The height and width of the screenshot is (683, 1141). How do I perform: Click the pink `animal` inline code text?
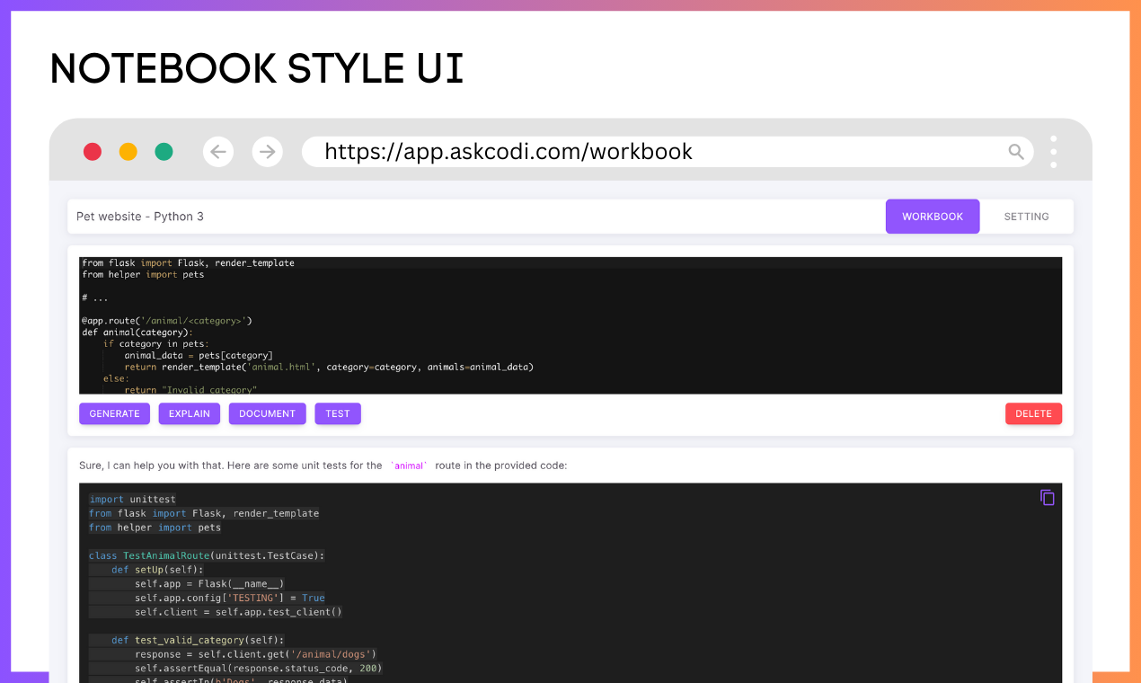409,466
